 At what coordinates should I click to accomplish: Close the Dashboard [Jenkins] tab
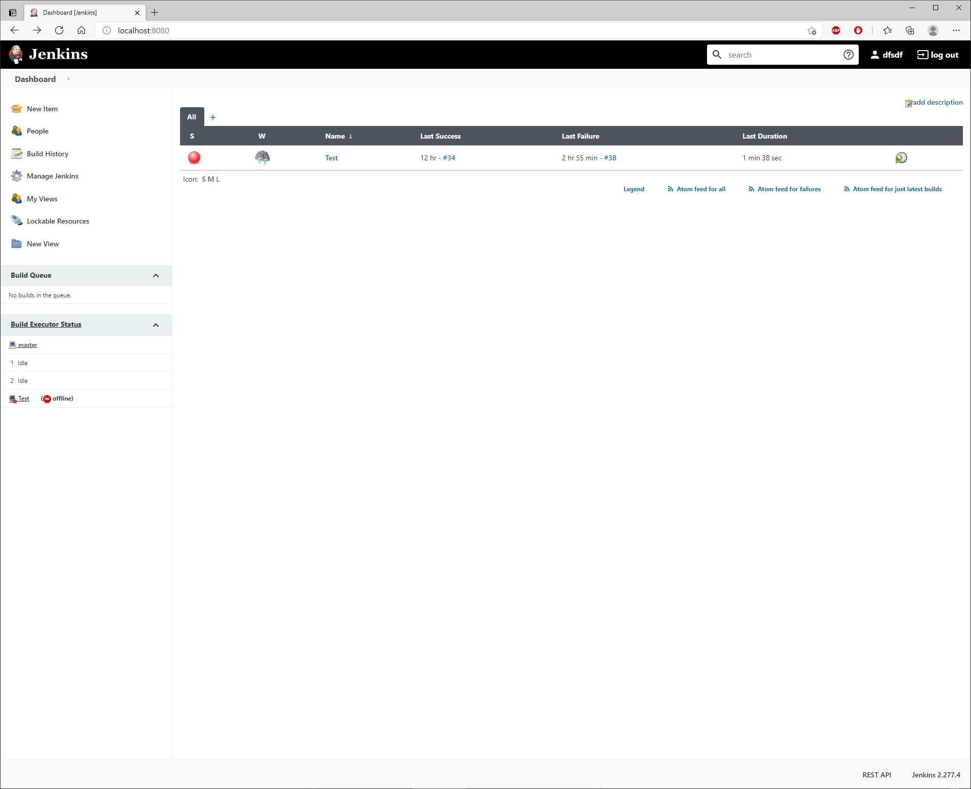[x=137, y=13]
